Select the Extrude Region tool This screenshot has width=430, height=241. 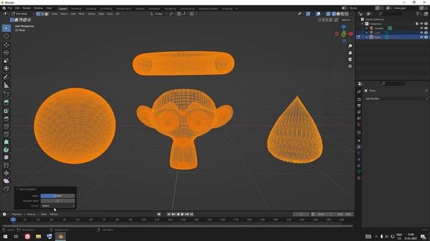coord(6,102)
